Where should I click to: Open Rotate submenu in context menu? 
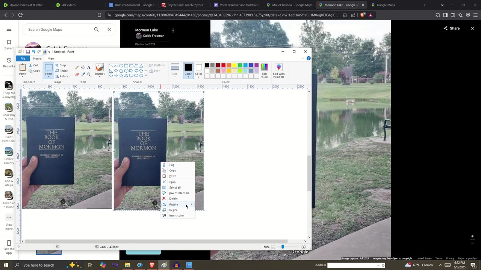pos(178,204)
